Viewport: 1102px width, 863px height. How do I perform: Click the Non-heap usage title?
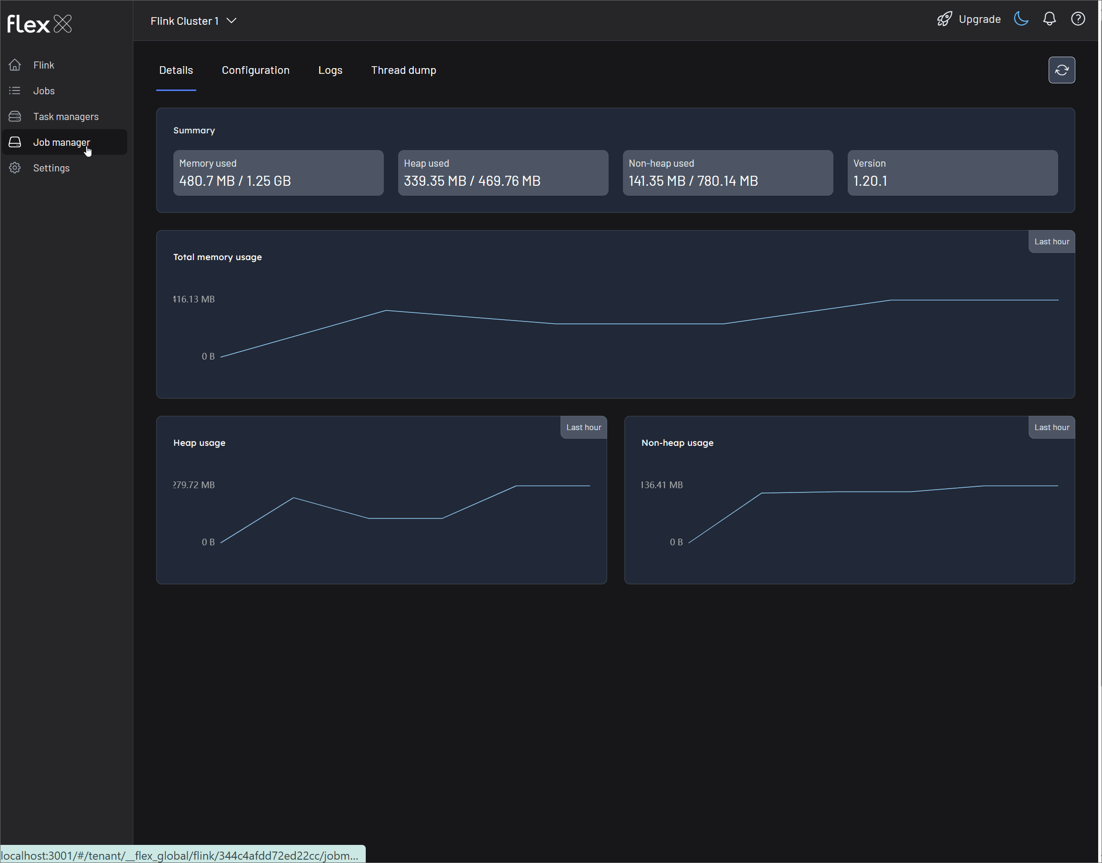[677, 443]
